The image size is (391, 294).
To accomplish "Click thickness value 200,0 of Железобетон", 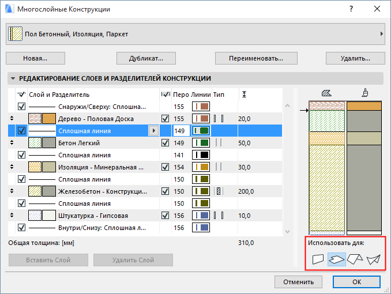I will point(246,191).
